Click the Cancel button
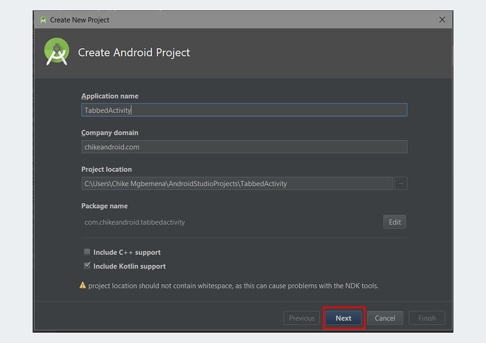Viewport: 486px width, 343px height. tap(385, 318)
